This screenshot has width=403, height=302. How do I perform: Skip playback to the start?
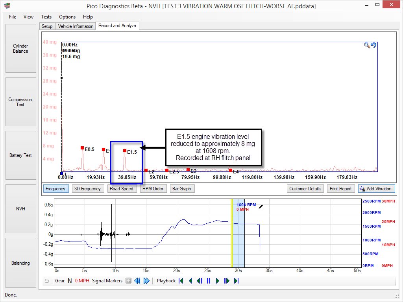(181, 281)
